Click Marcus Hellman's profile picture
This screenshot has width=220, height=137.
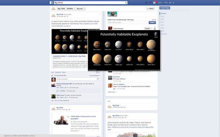coord(110,85)
